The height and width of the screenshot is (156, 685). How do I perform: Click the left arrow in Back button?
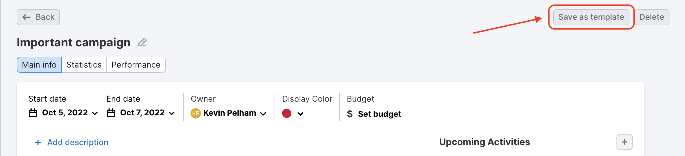tap(26, 17)
